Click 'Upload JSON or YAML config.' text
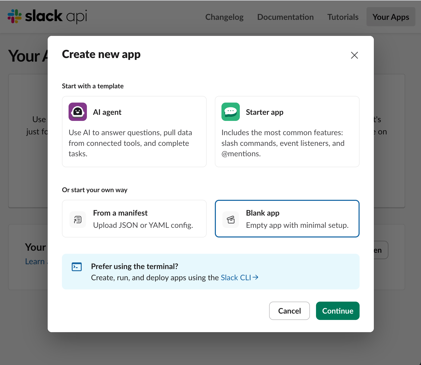 143,225
